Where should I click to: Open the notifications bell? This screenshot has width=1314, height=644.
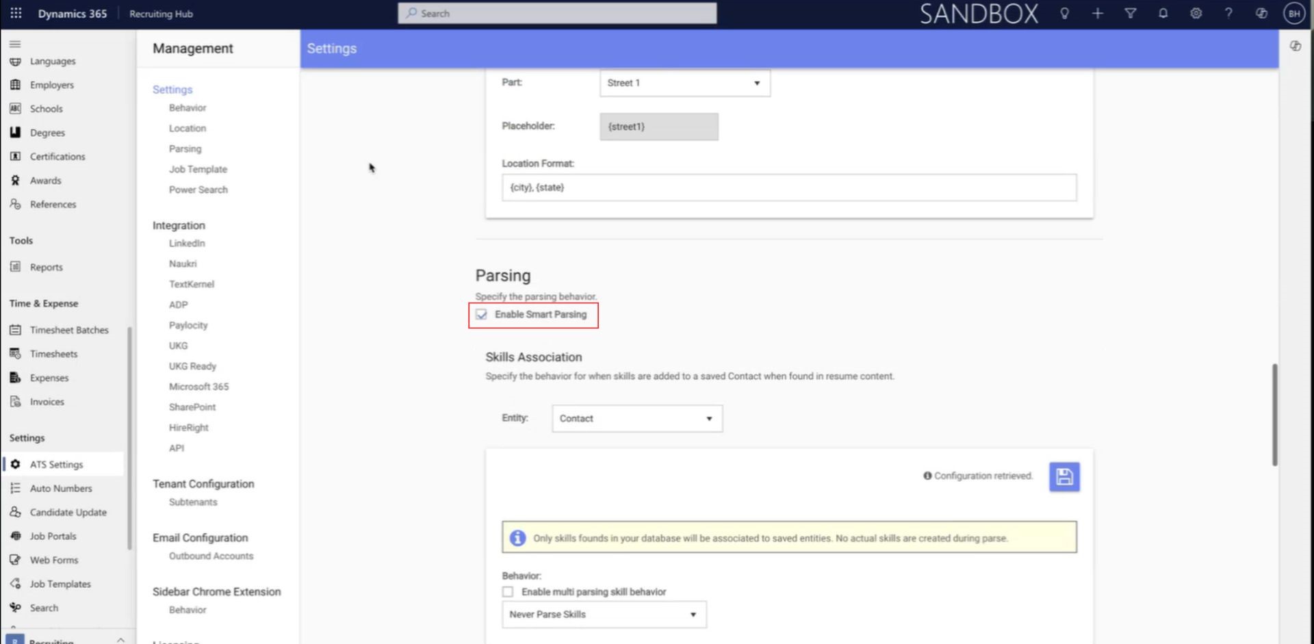(x=1163, y=13)
